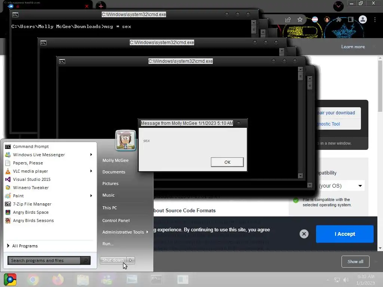This screenshot has height=287, width=383.
Task: Open Music in Start menu
Action: click(x=108, y=195)
